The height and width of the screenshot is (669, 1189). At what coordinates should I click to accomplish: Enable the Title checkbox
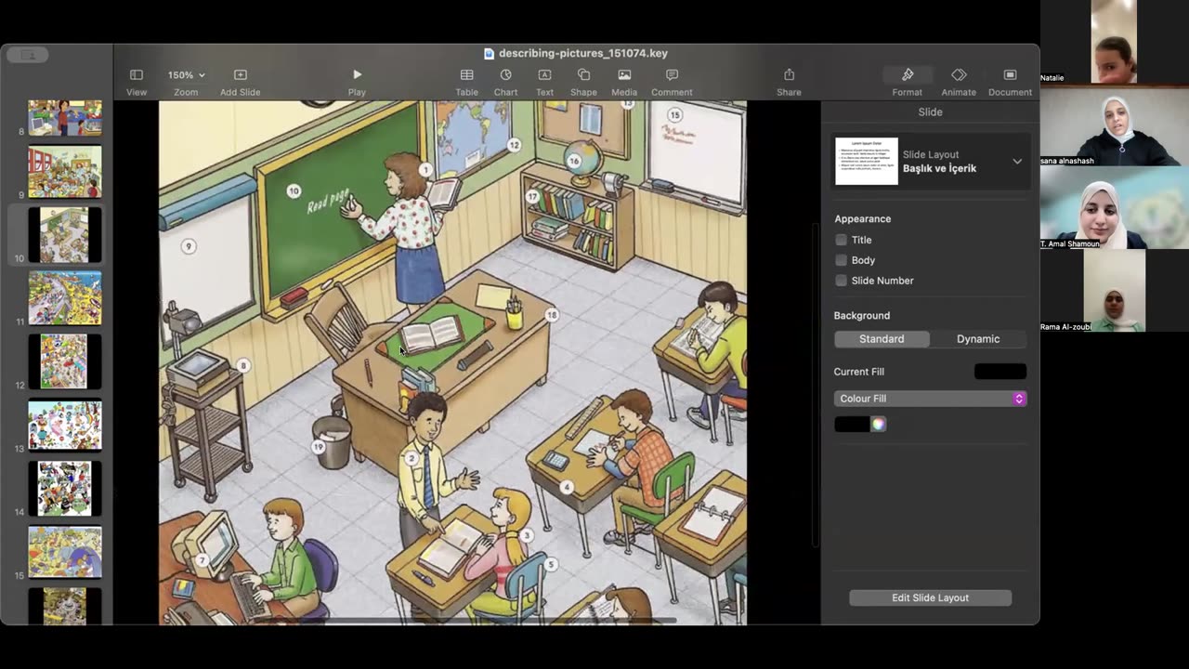tap(841, 240)
